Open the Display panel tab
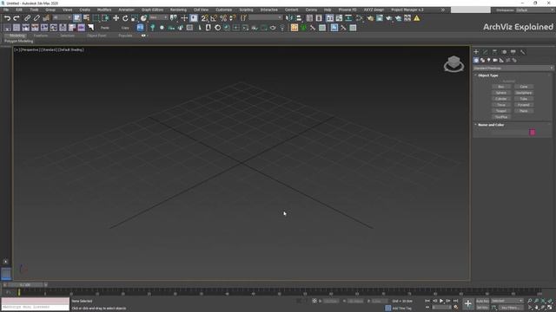 tap(513, 52)
